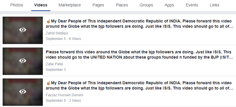The height and width of the screenshot is (107, 236).
Task: Click the September 3 date of Zafar Patel's video
Action: [56, 70]
